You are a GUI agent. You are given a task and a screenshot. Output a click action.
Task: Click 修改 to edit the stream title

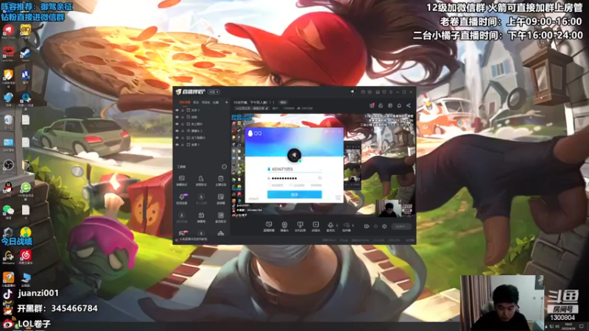pyautogui.click(x=283, y=102)
